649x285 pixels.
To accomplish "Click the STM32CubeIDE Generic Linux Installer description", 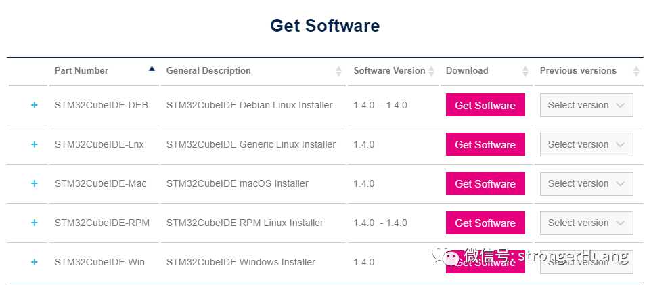I will click(251, 145).
